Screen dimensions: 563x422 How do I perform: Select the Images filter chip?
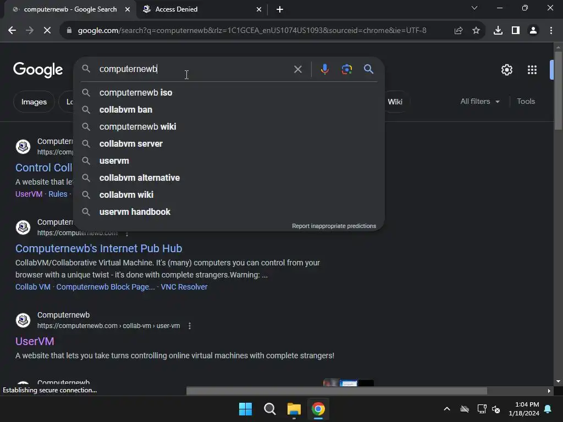[x=34, y=102]
